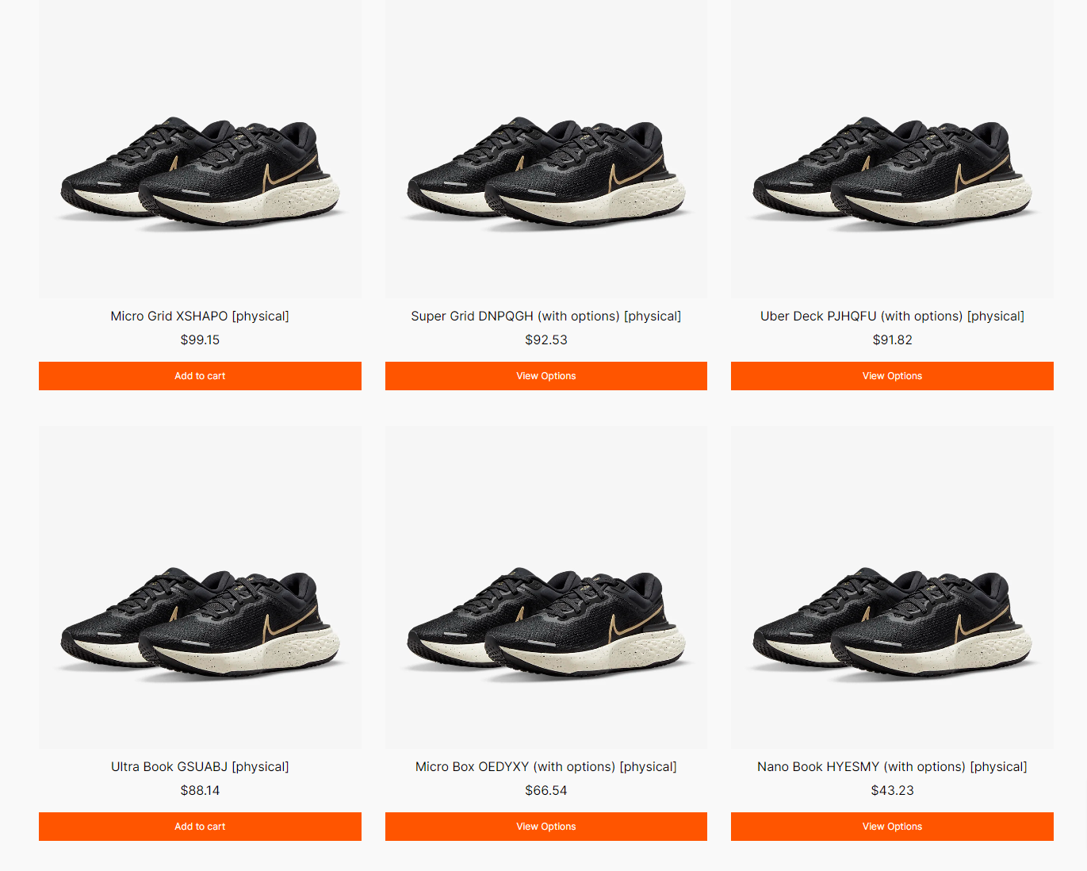View options for Micro Box OEDYXY

[x=546, y=827]
